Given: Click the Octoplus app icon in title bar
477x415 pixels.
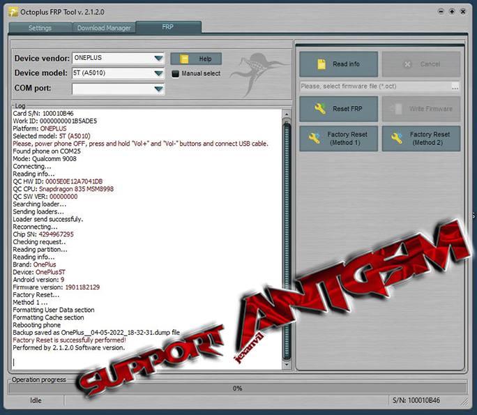Looking at the screenshot, I should coord(13,12).
